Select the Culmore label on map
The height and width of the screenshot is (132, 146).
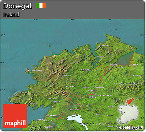pyautogui.click(x=114, y=64)
